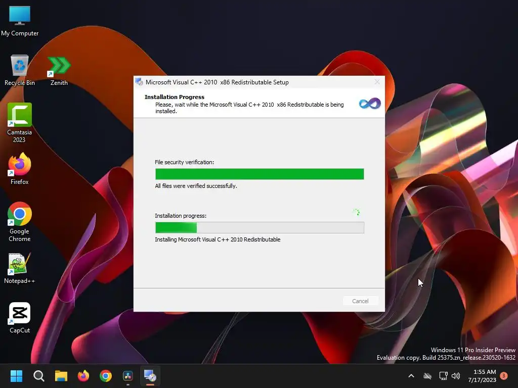Click the green spinning busy indicator
Viewport: 518px width, 388px height.
356,212
